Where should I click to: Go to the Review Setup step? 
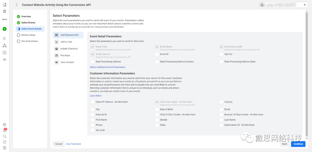pyautogui.click(x=28, y=35)
